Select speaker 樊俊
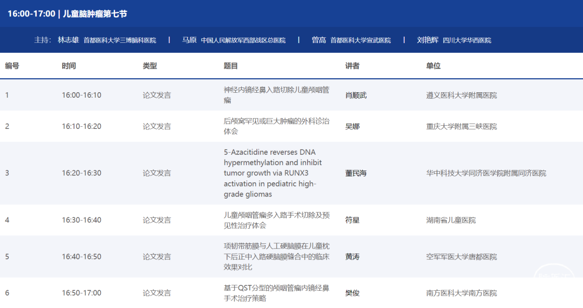The width and height of the screenshot is (583, 308). click(352, 293)
